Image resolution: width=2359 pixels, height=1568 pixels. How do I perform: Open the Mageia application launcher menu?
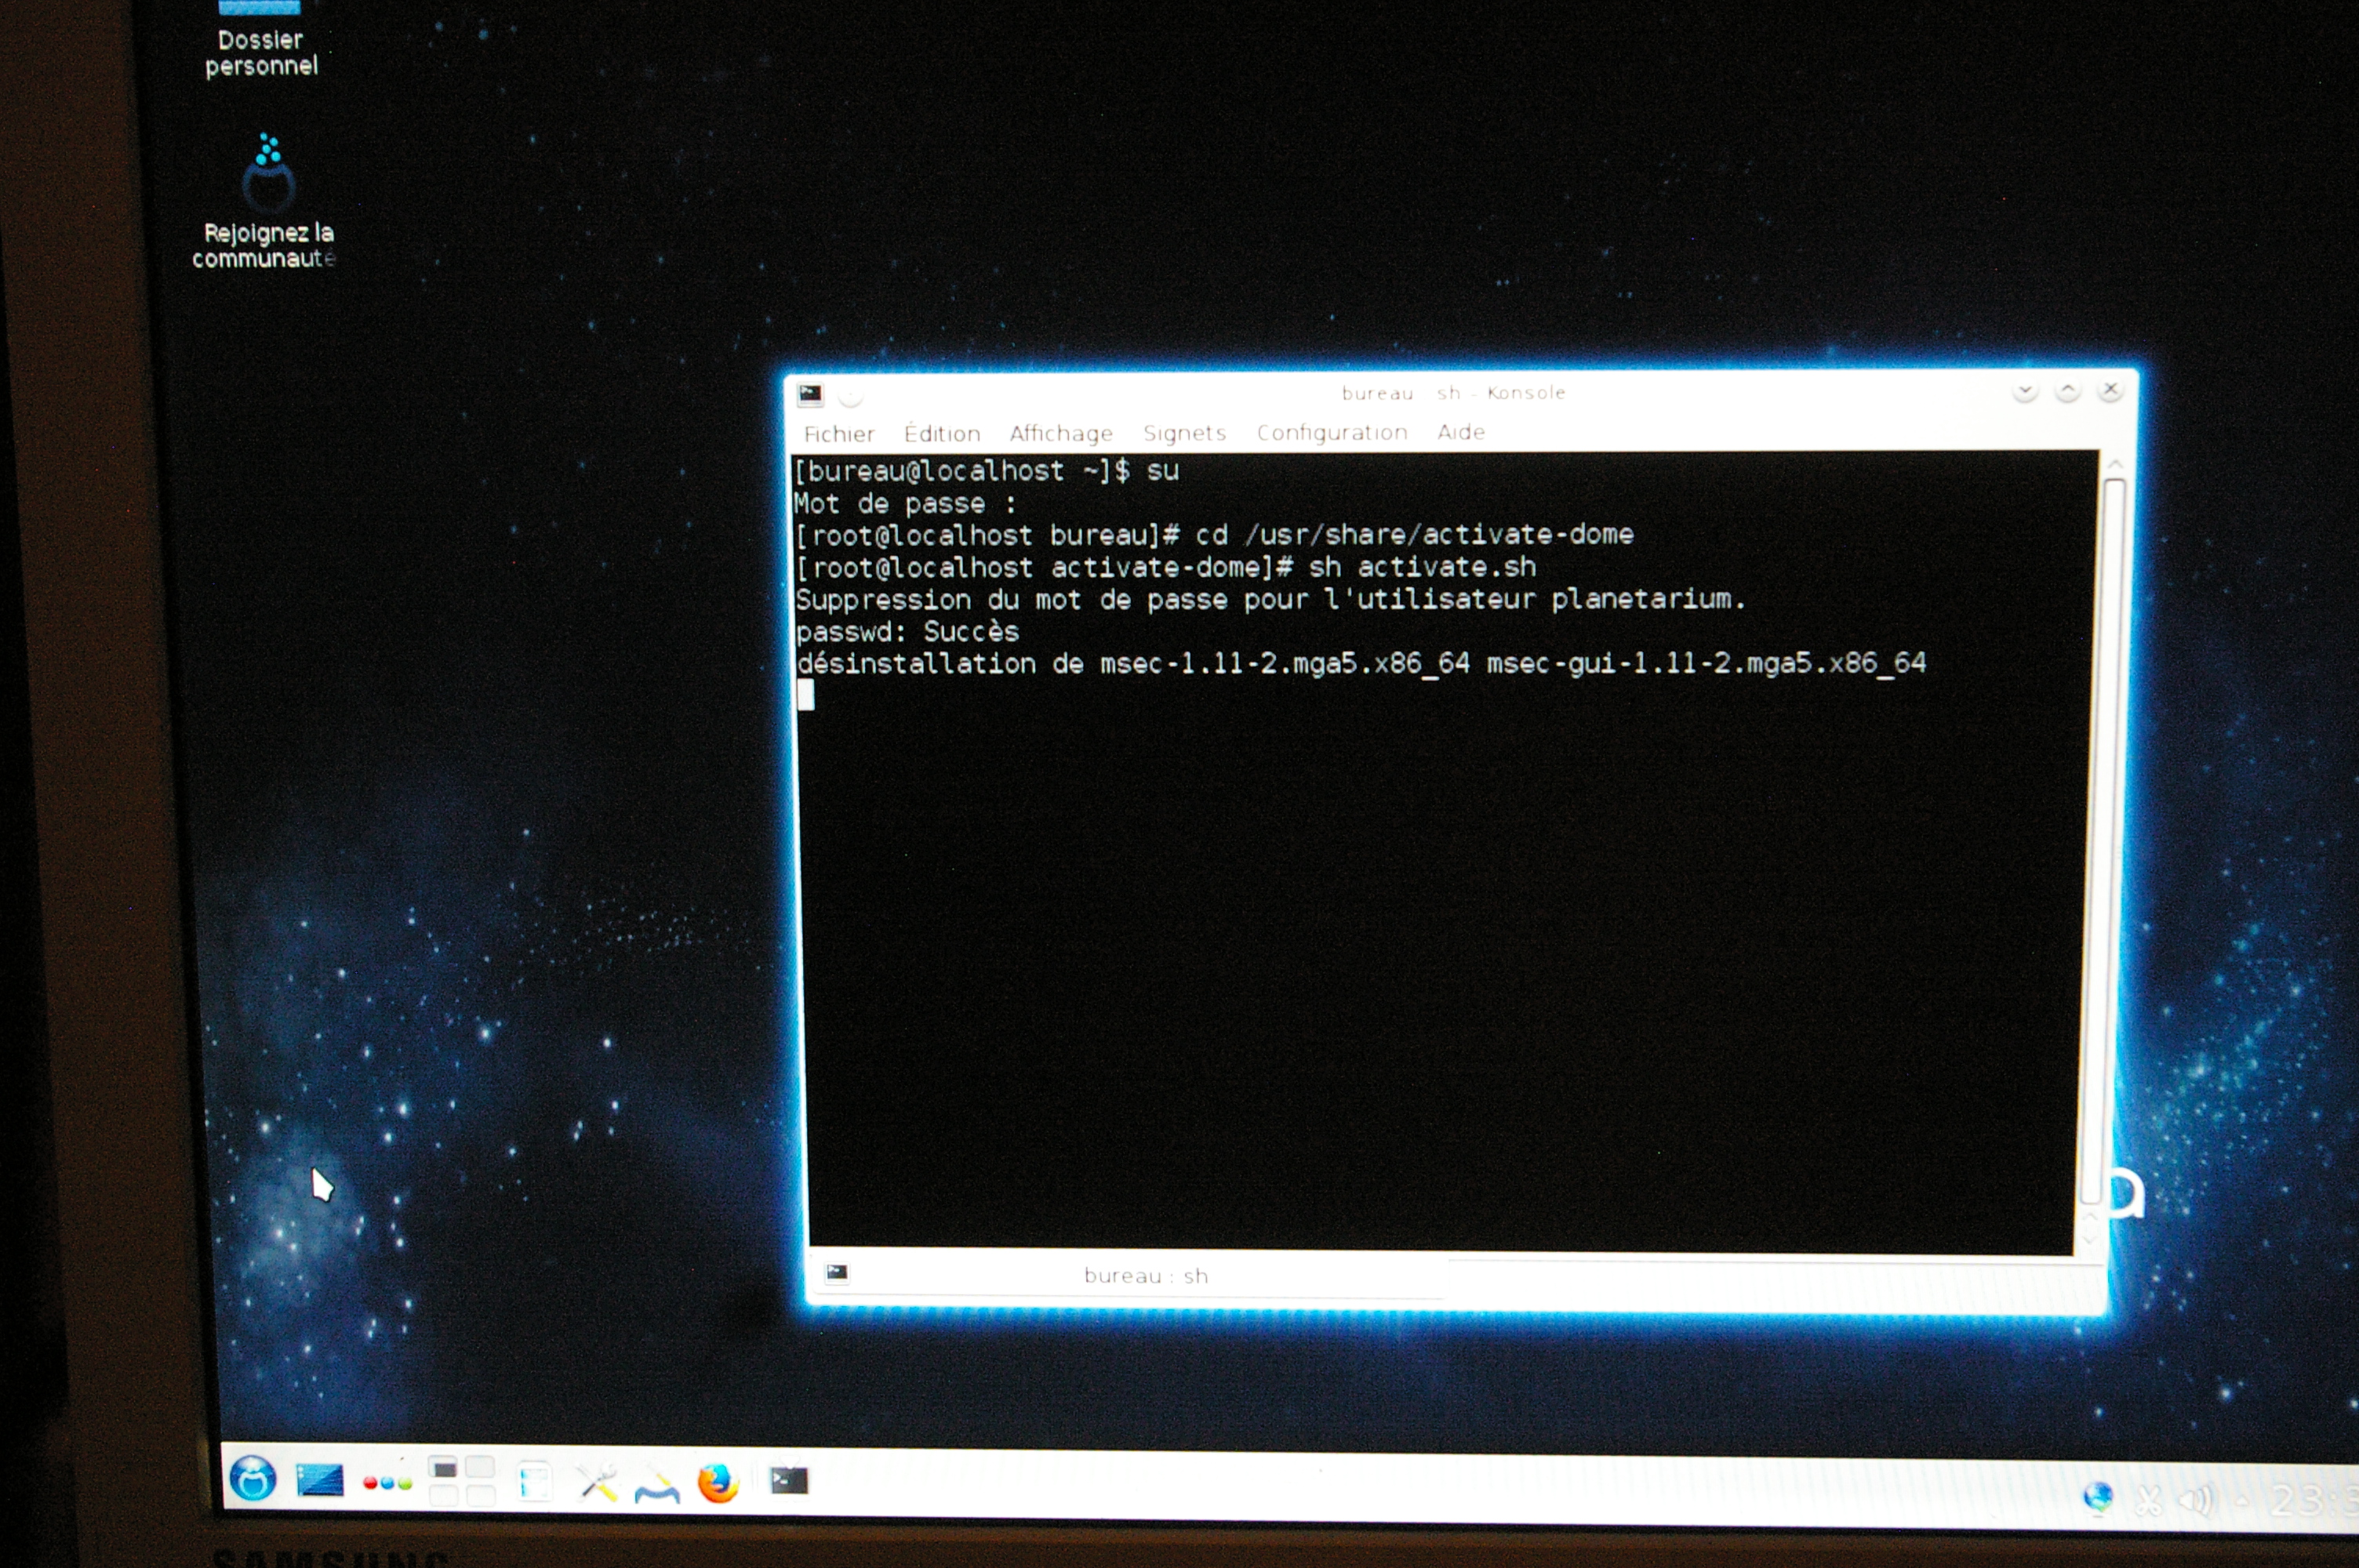(x=252, y=1478)
